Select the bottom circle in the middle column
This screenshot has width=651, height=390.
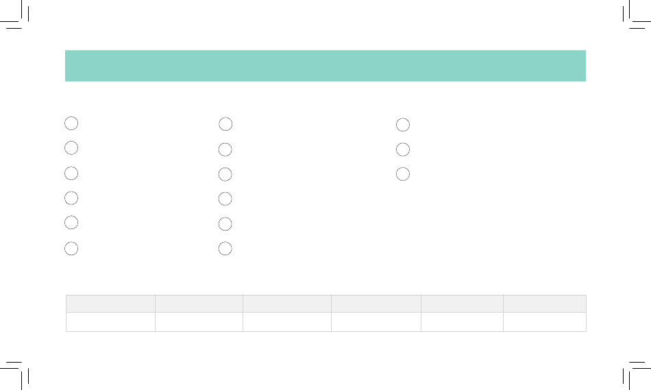225,248
